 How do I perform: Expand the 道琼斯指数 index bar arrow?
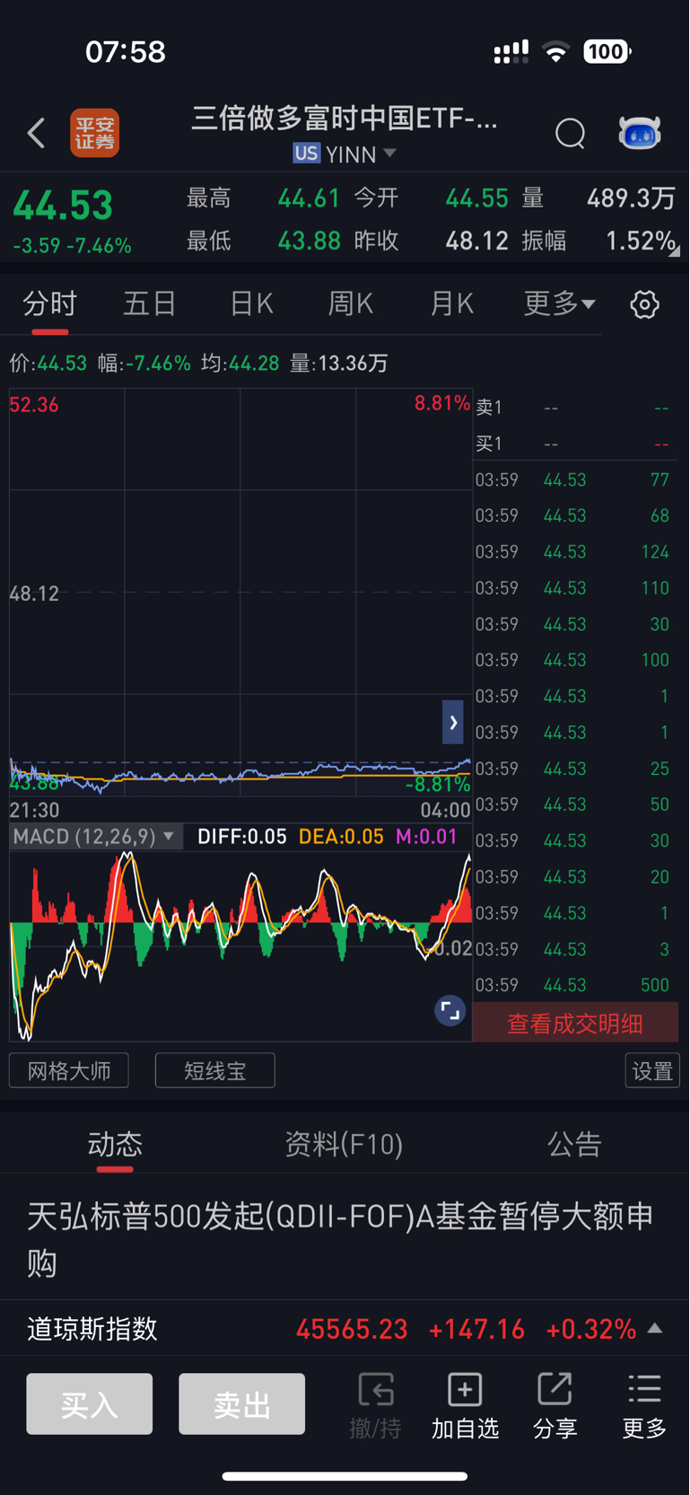tap(655, 1328)
